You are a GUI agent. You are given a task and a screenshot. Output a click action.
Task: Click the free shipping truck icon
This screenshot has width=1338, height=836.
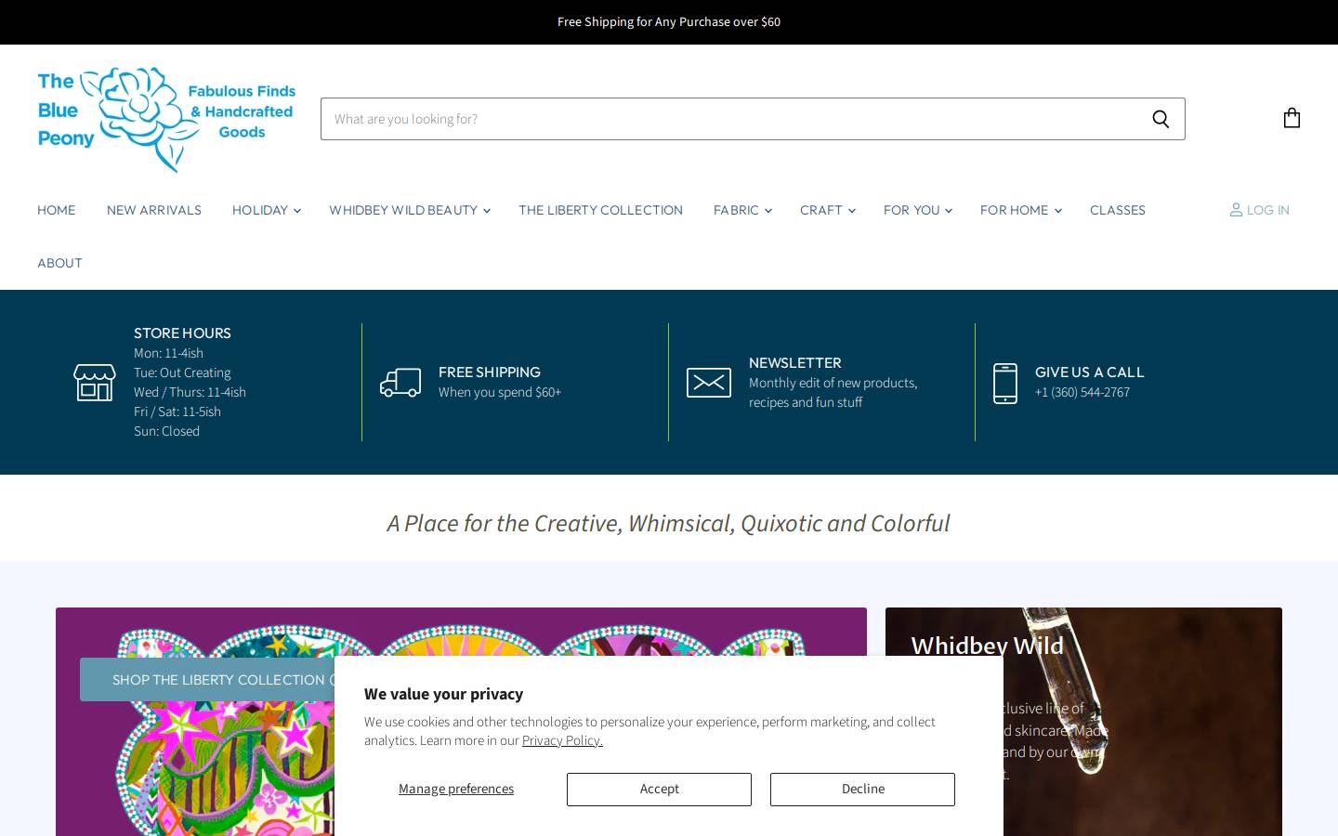tap(400, 383)
